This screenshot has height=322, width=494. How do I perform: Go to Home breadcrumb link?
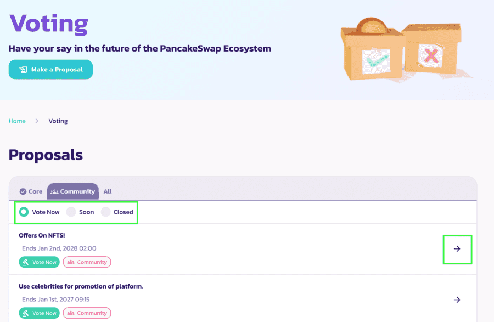17,121
